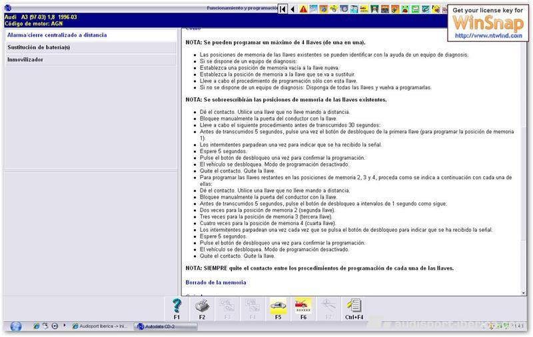Switch to Autodata CD-2 taskbar button

[166, 326]
